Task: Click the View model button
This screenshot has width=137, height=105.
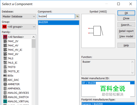Action: coord(126,36)
